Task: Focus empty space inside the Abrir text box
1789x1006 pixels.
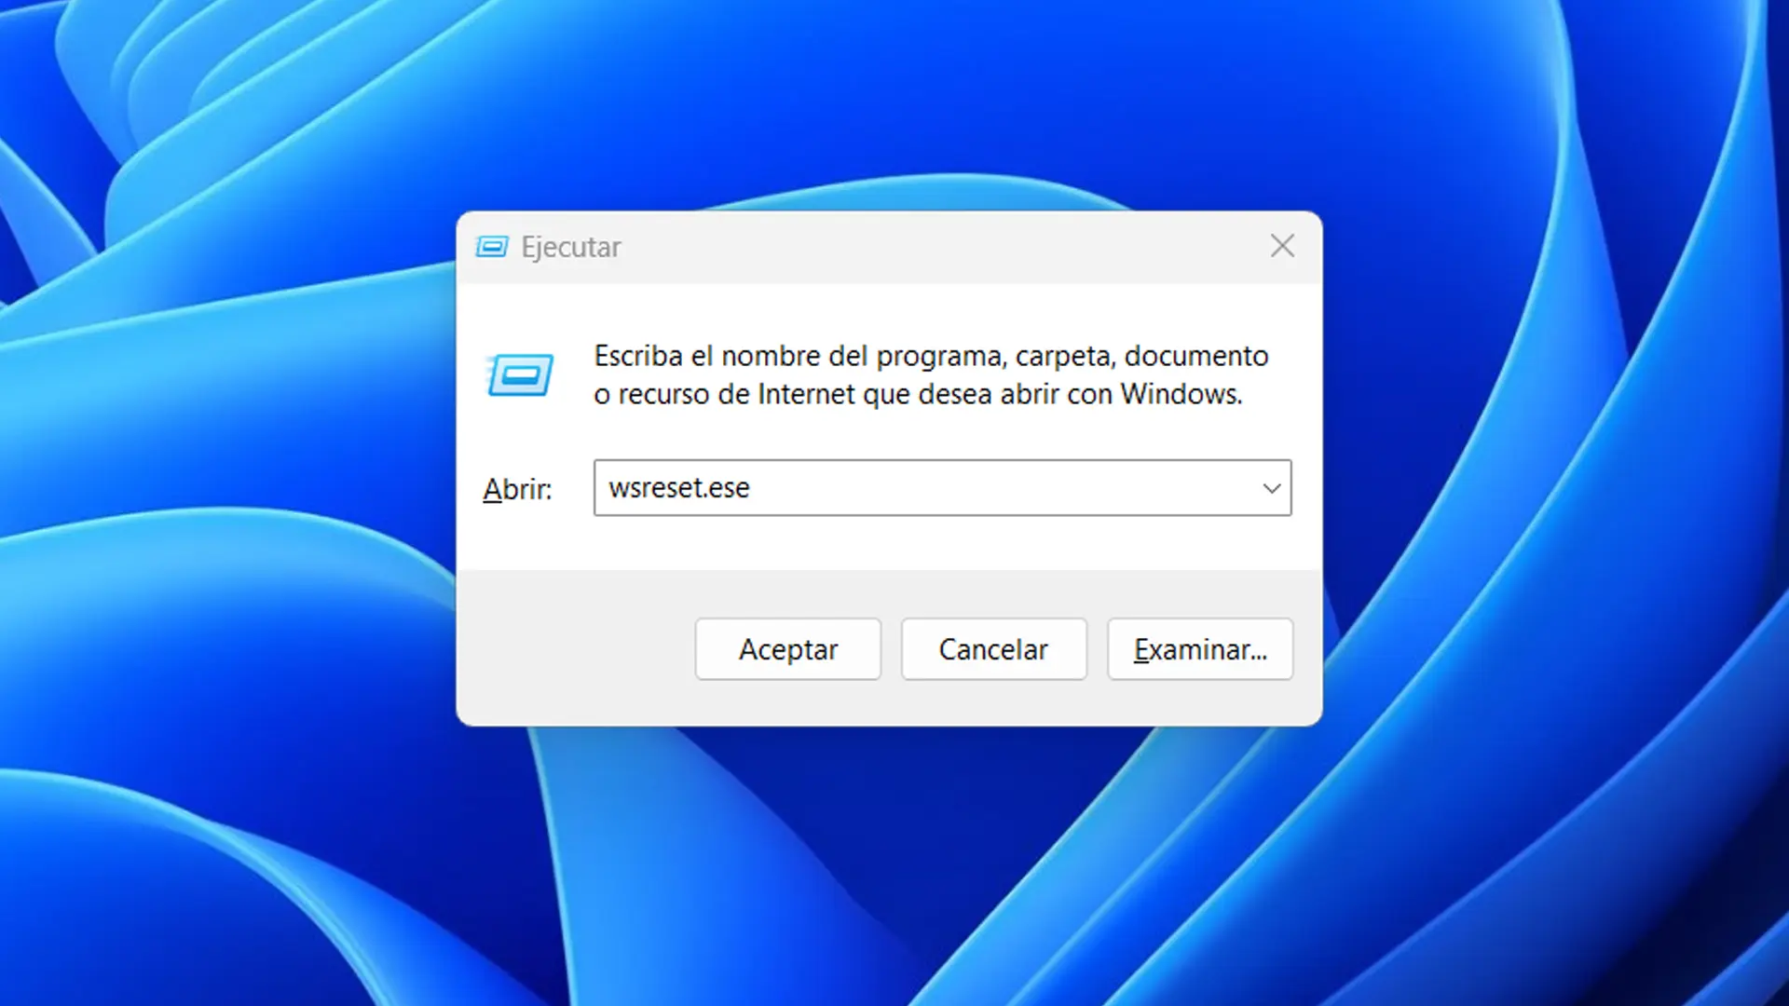Action: (x=1006, y=488)
